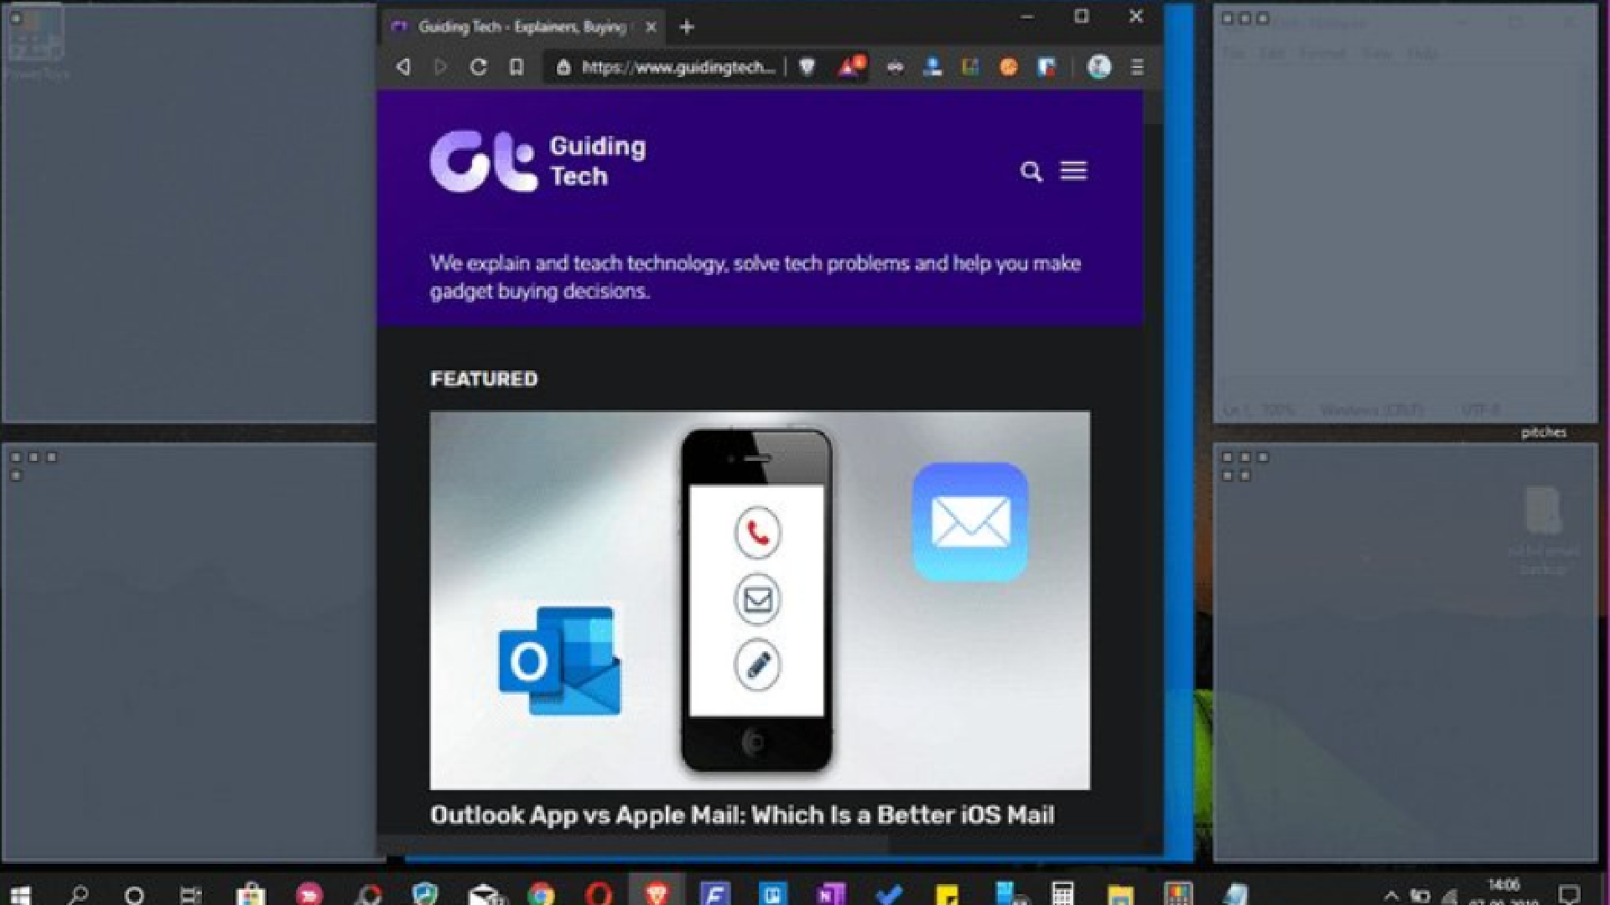Open a new browser tab

[x=687, y=27]
